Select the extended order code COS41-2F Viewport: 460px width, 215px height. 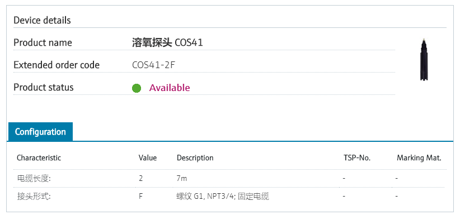tap(154, 65)
